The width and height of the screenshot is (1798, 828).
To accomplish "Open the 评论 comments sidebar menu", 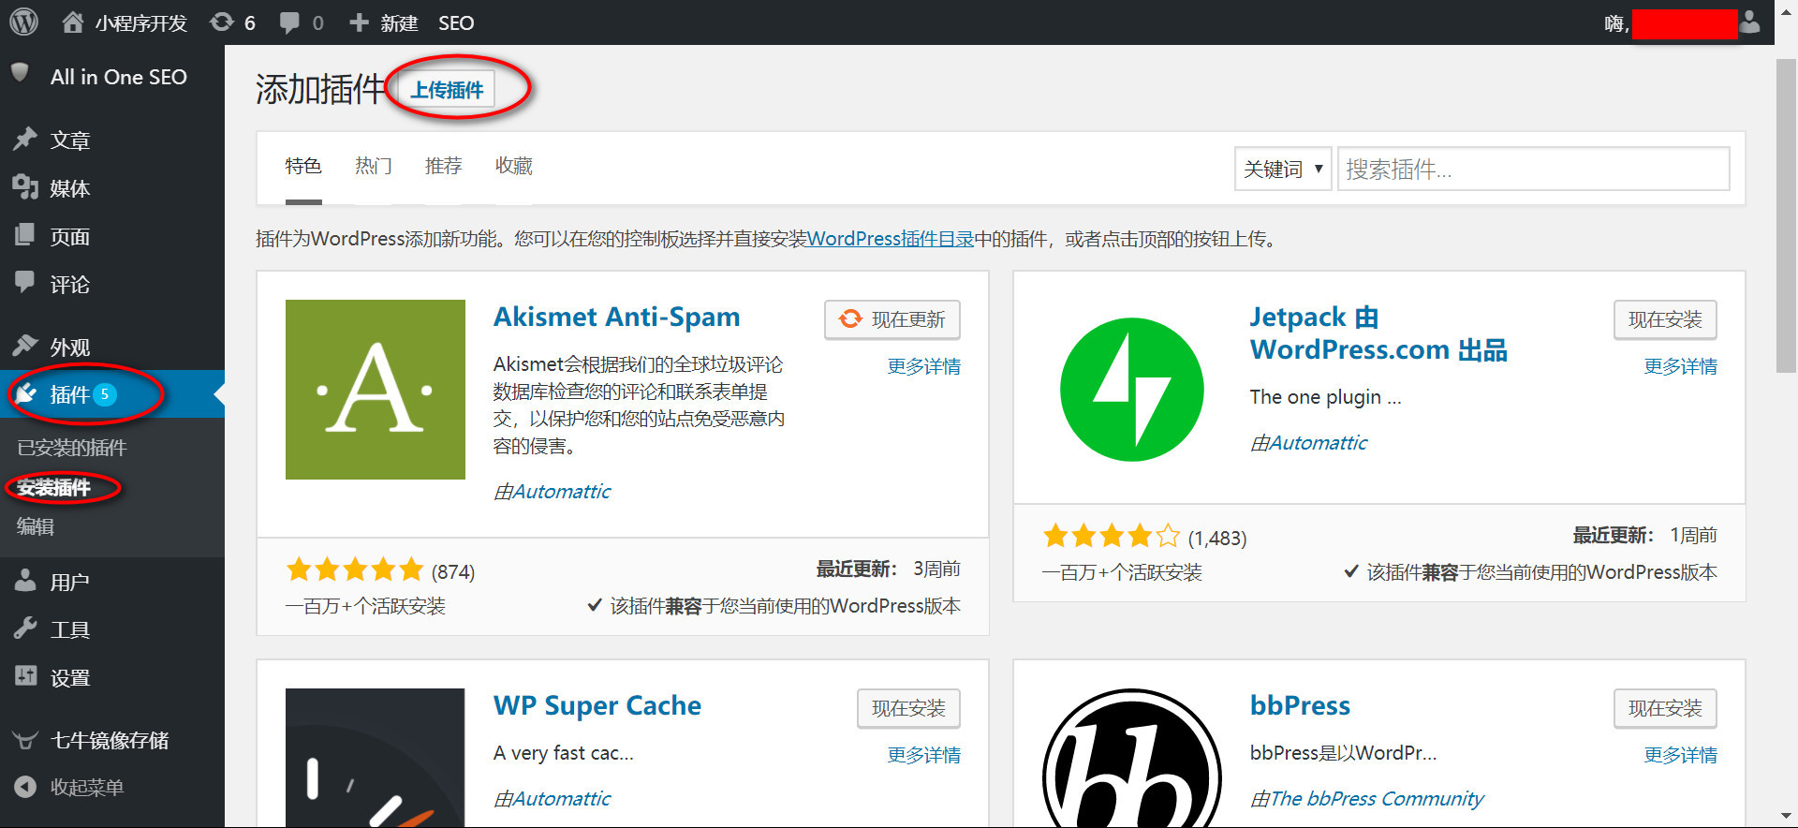I will tap(112, 285).
